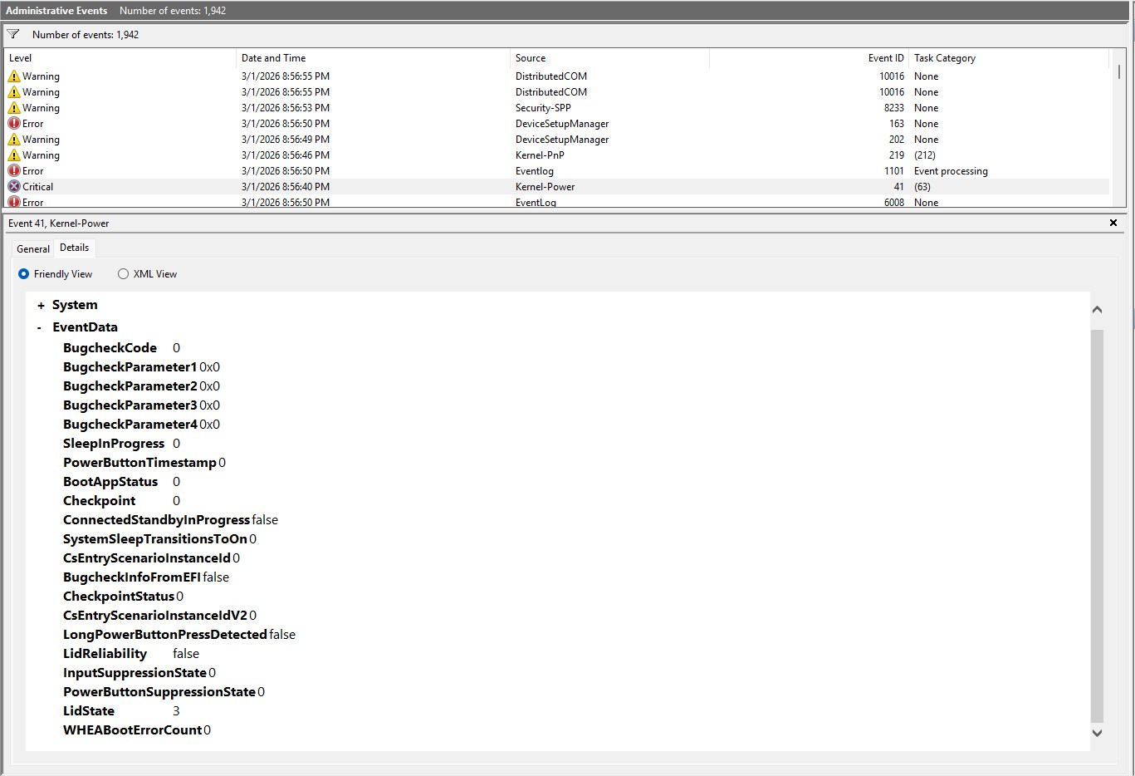Click the Critical level icon for Kernel-Power
The width and height of the screenshot is (1135, 776).
click(x=14, y=187)
